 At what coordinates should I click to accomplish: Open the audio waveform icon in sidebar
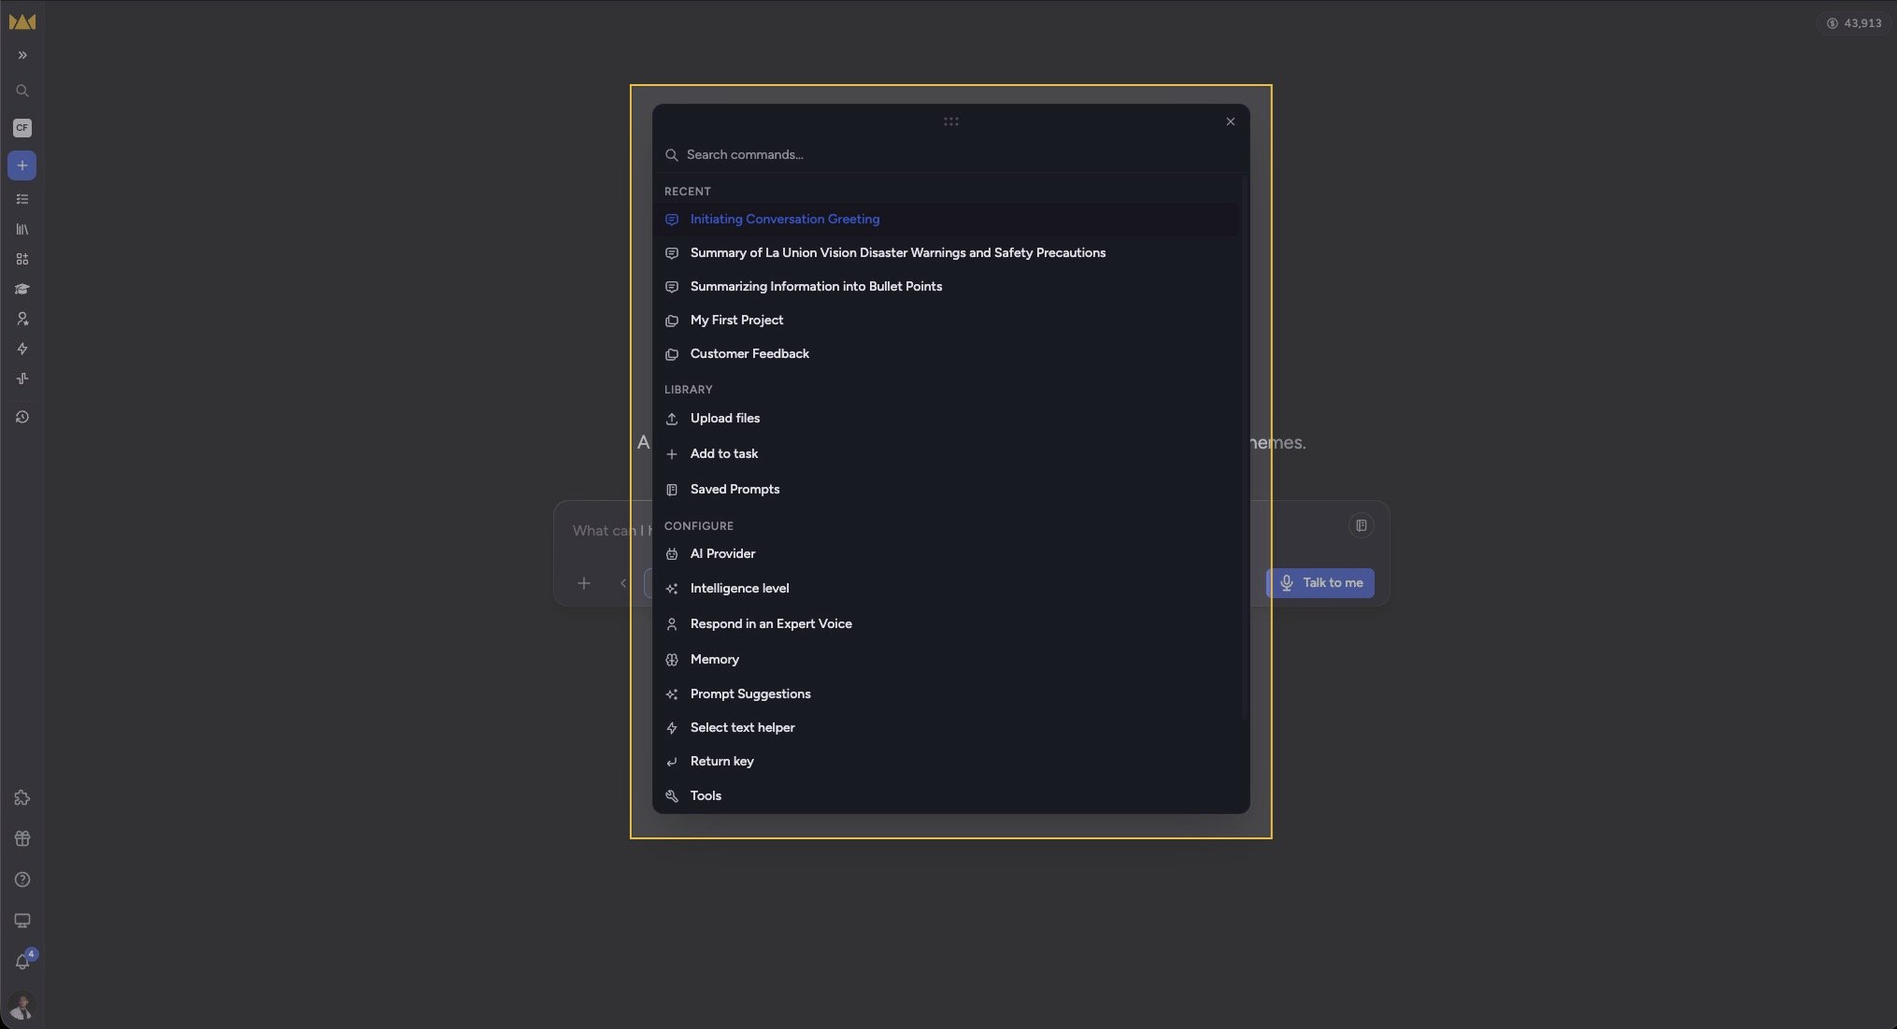point(22,379)
